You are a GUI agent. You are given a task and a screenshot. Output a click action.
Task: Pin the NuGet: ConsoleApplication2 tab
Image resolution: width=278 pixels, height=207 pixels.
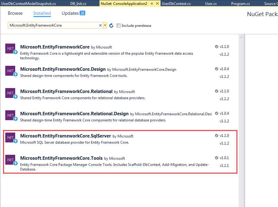[152, 3]
